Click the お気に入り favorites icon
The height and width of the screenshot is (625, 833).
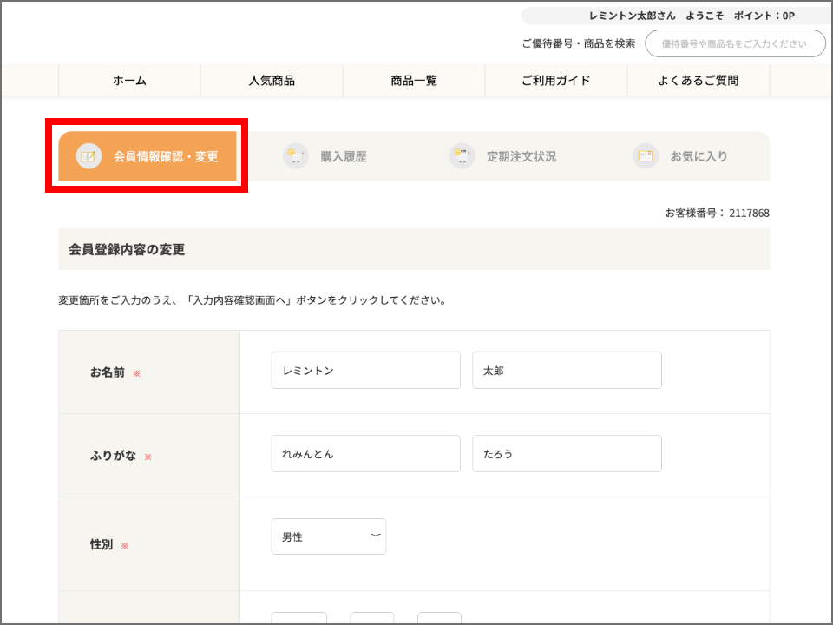[646, 156]
